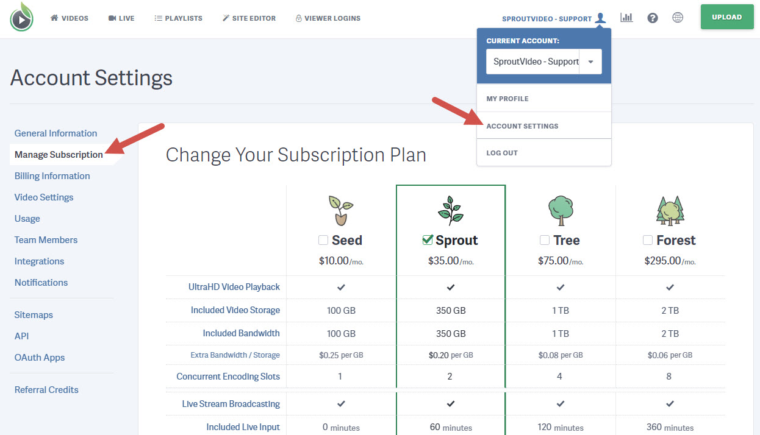Open help using the question mark icon
The image size is (760, 435).
coord(653,18)
